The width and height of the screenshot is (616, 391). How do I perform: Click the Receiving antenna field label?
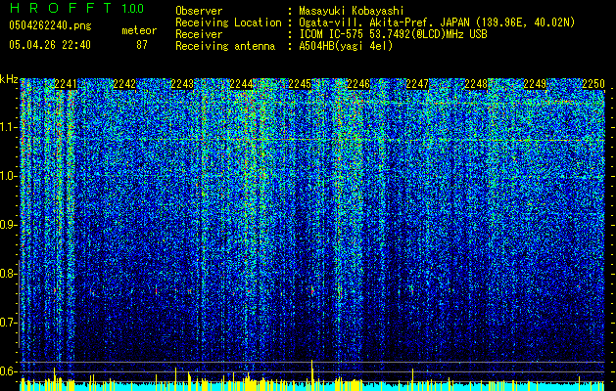pos(225,46)
